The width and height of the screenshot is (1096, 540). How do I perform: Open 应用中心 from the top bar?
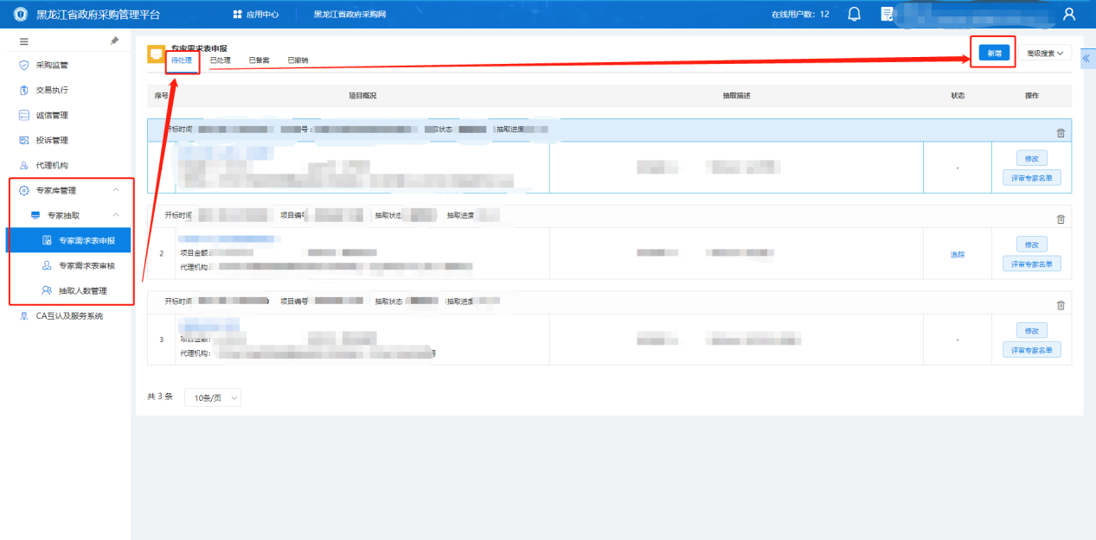click(x=255, y=14)
